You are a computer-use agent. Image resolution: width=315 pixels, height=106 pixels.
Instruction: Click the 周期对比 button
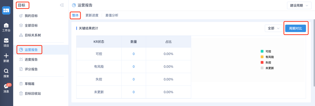295,28
